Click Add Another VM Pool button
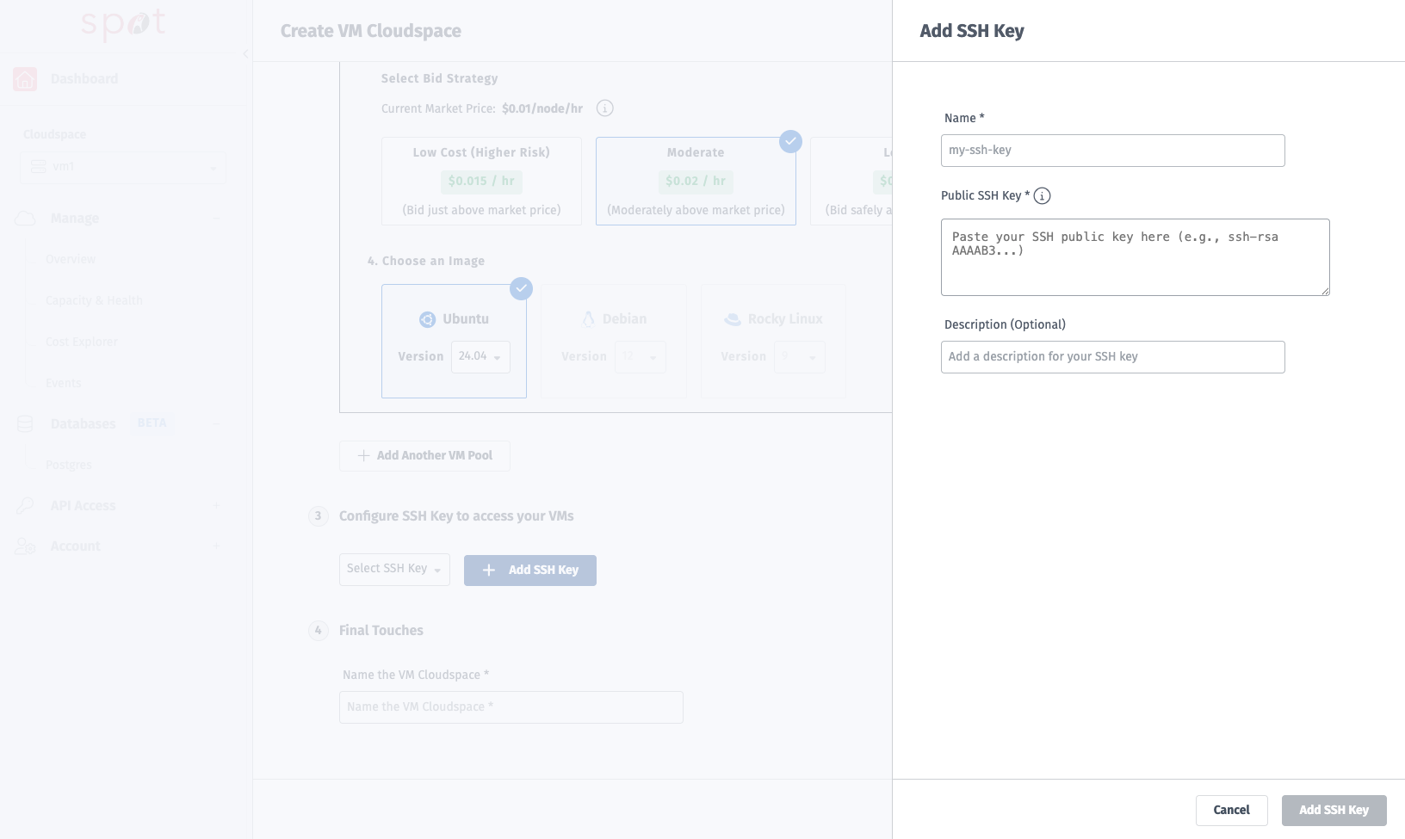1405x839 pixels. pos(424,456)
